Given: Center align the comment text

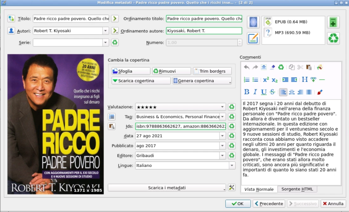Looking at the screenshot, I should 292,92.
